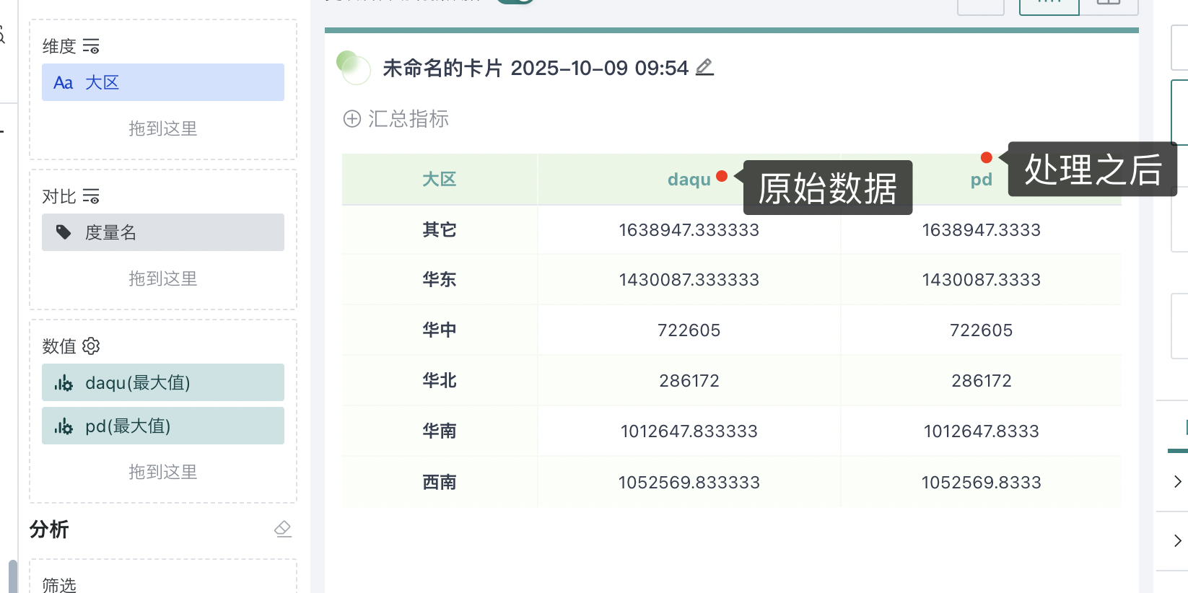Image resolution: width=1188 pixels, height=593 pixels.
Task: Click the pencil icon to rename card
Action: pos(704,67)
